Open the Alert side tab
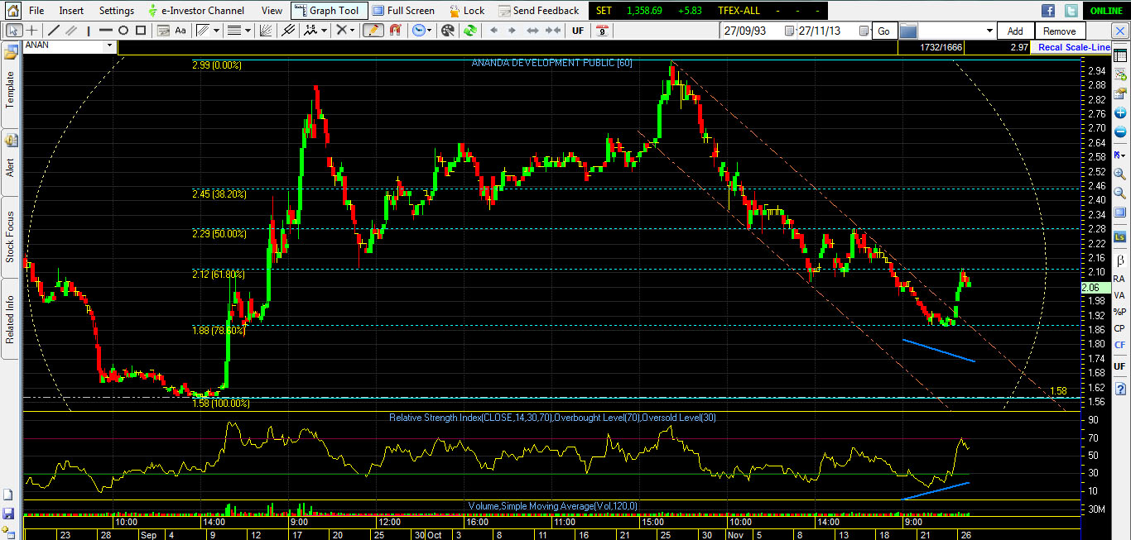 coord(11,162)
